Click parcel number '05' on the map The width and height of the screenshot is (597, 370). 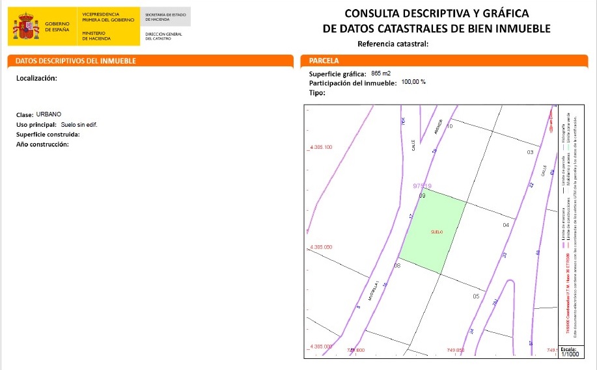(476, 297)
